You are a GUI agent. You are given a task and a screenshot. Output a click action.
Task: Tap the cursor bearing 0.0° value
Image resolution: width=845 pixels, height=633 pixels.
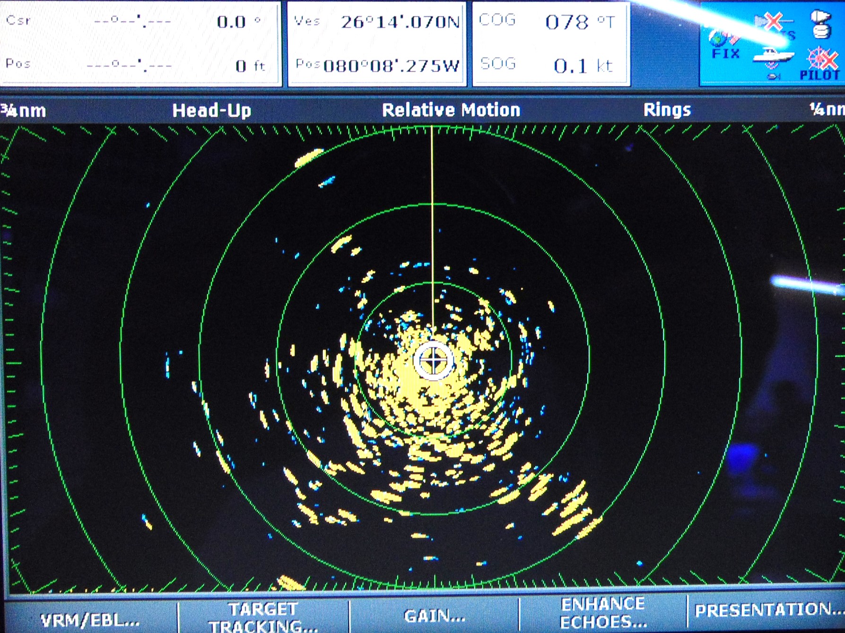[x=238, y=22]
